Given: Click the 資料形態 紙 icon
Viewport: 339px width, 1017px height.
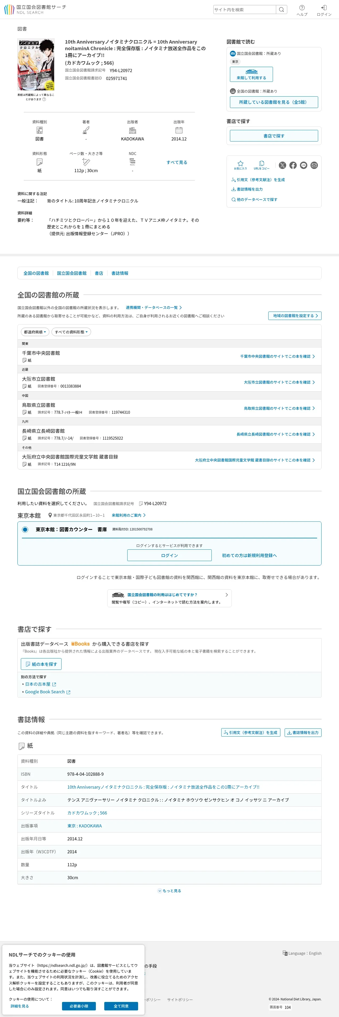Looking at the screenshot, I should [x=39, y=162].
